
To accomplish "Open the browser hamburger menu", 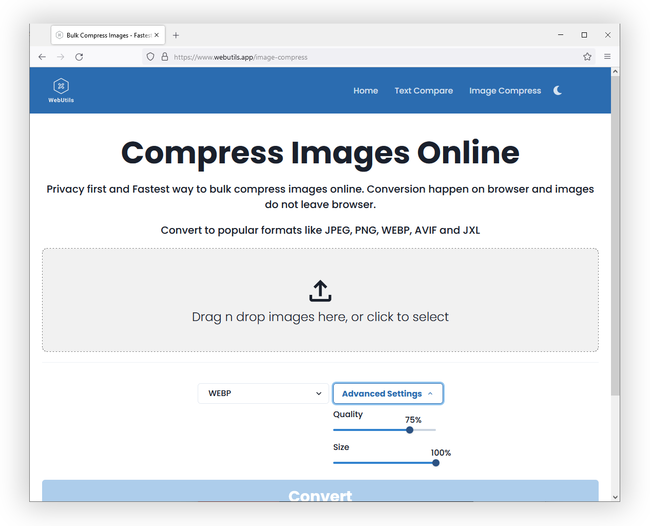I will 607,57.
